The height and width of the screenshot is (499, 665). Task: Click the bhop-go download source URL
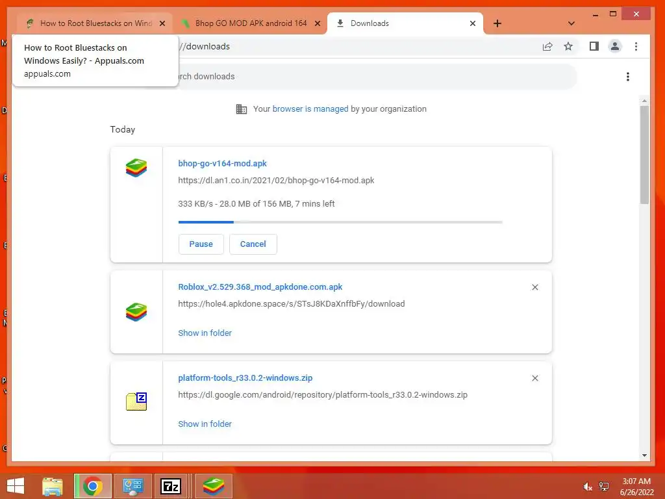[276, 181]
